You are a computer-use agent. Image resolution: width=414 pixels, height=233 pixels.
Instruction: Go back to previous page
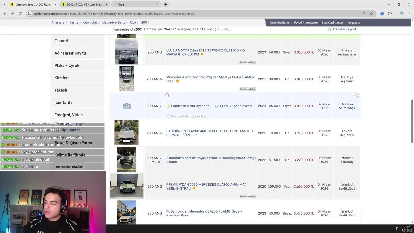(5, 14)
